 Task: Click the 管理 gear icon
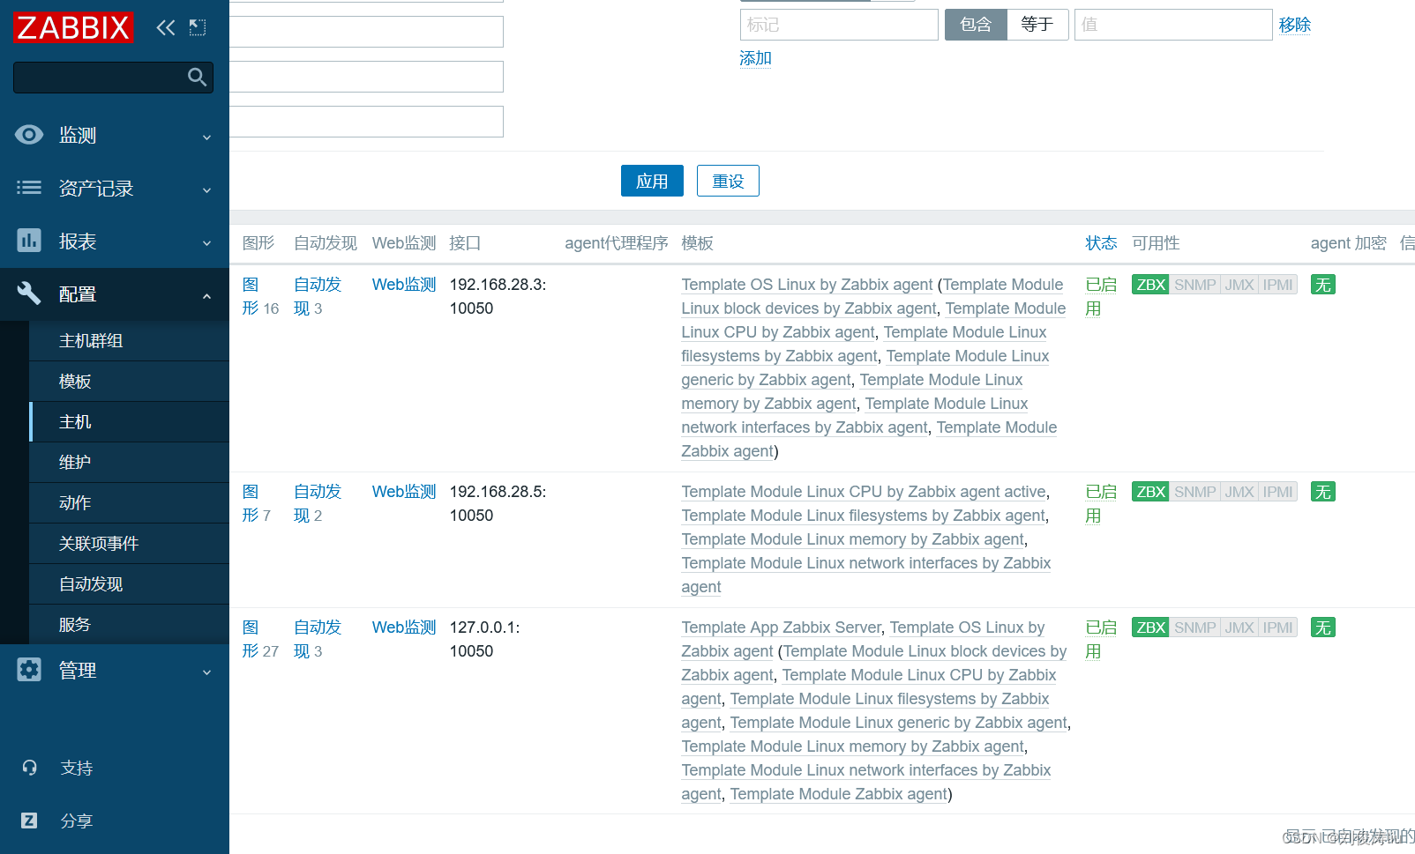point(29,670)
